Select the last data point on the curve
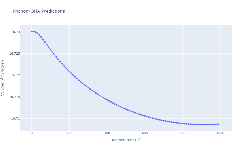The height and width of the screenshot is (151, 252). click(218, 124)
